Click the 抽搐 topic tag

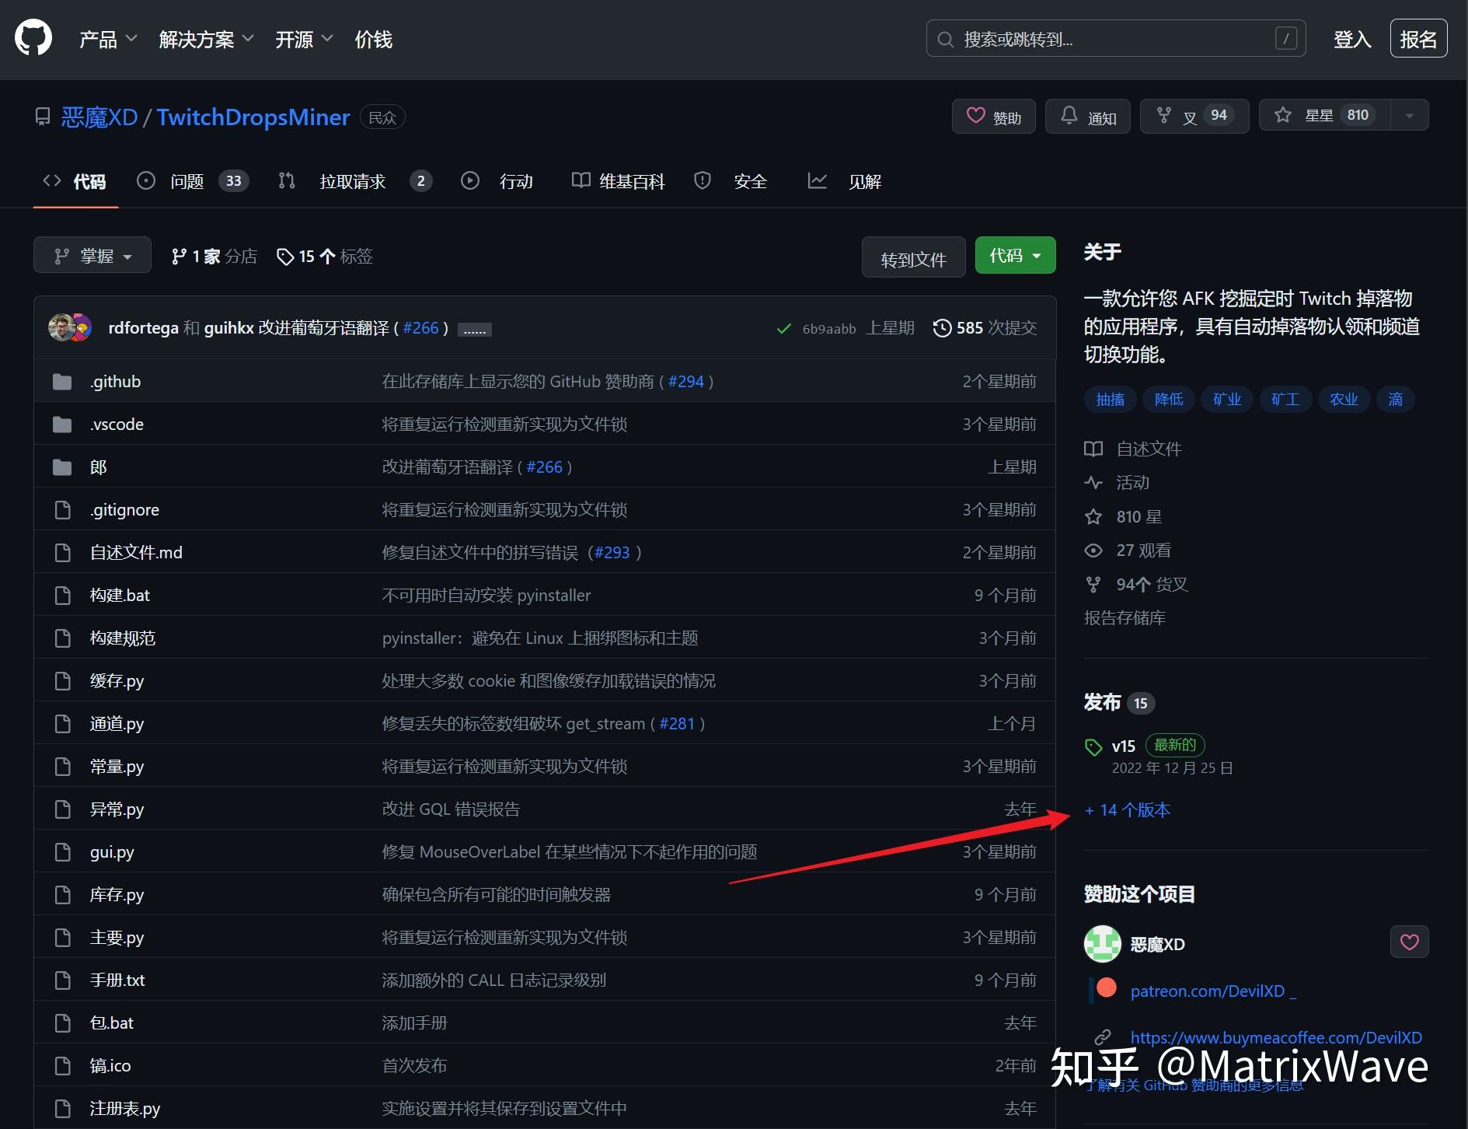[x=1111, y=400]
